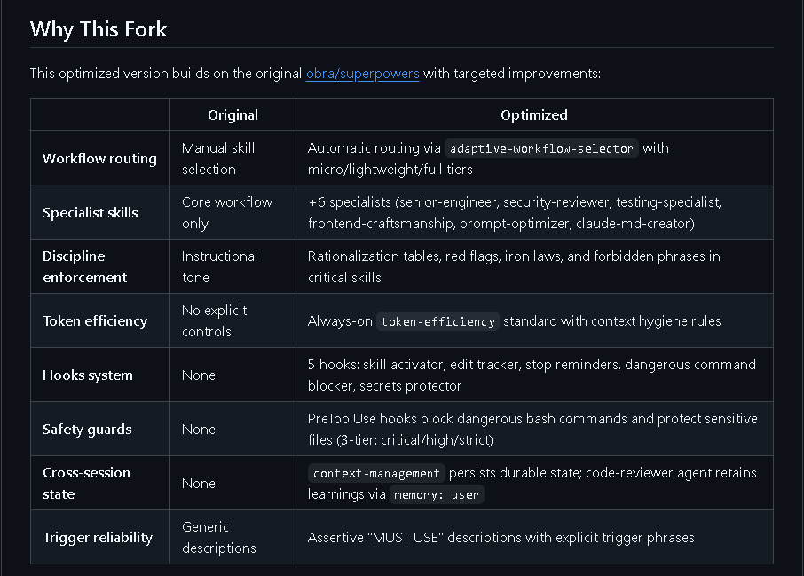This screenshot has width=804, height=576.
Task: Click the 'Token efficiency' row label
Action: pyautogui.click(x=95, y=321)
